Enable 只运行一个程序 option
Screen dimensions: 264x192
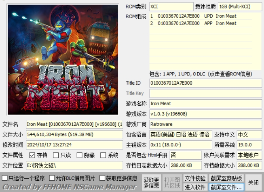(x=5, y=178)
